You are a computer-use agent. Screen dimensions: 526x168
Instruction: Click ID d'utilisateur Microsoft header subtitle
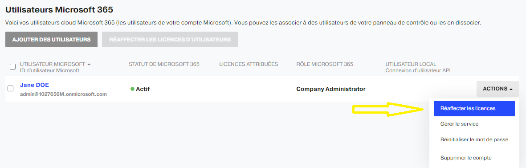pos(49,70)
